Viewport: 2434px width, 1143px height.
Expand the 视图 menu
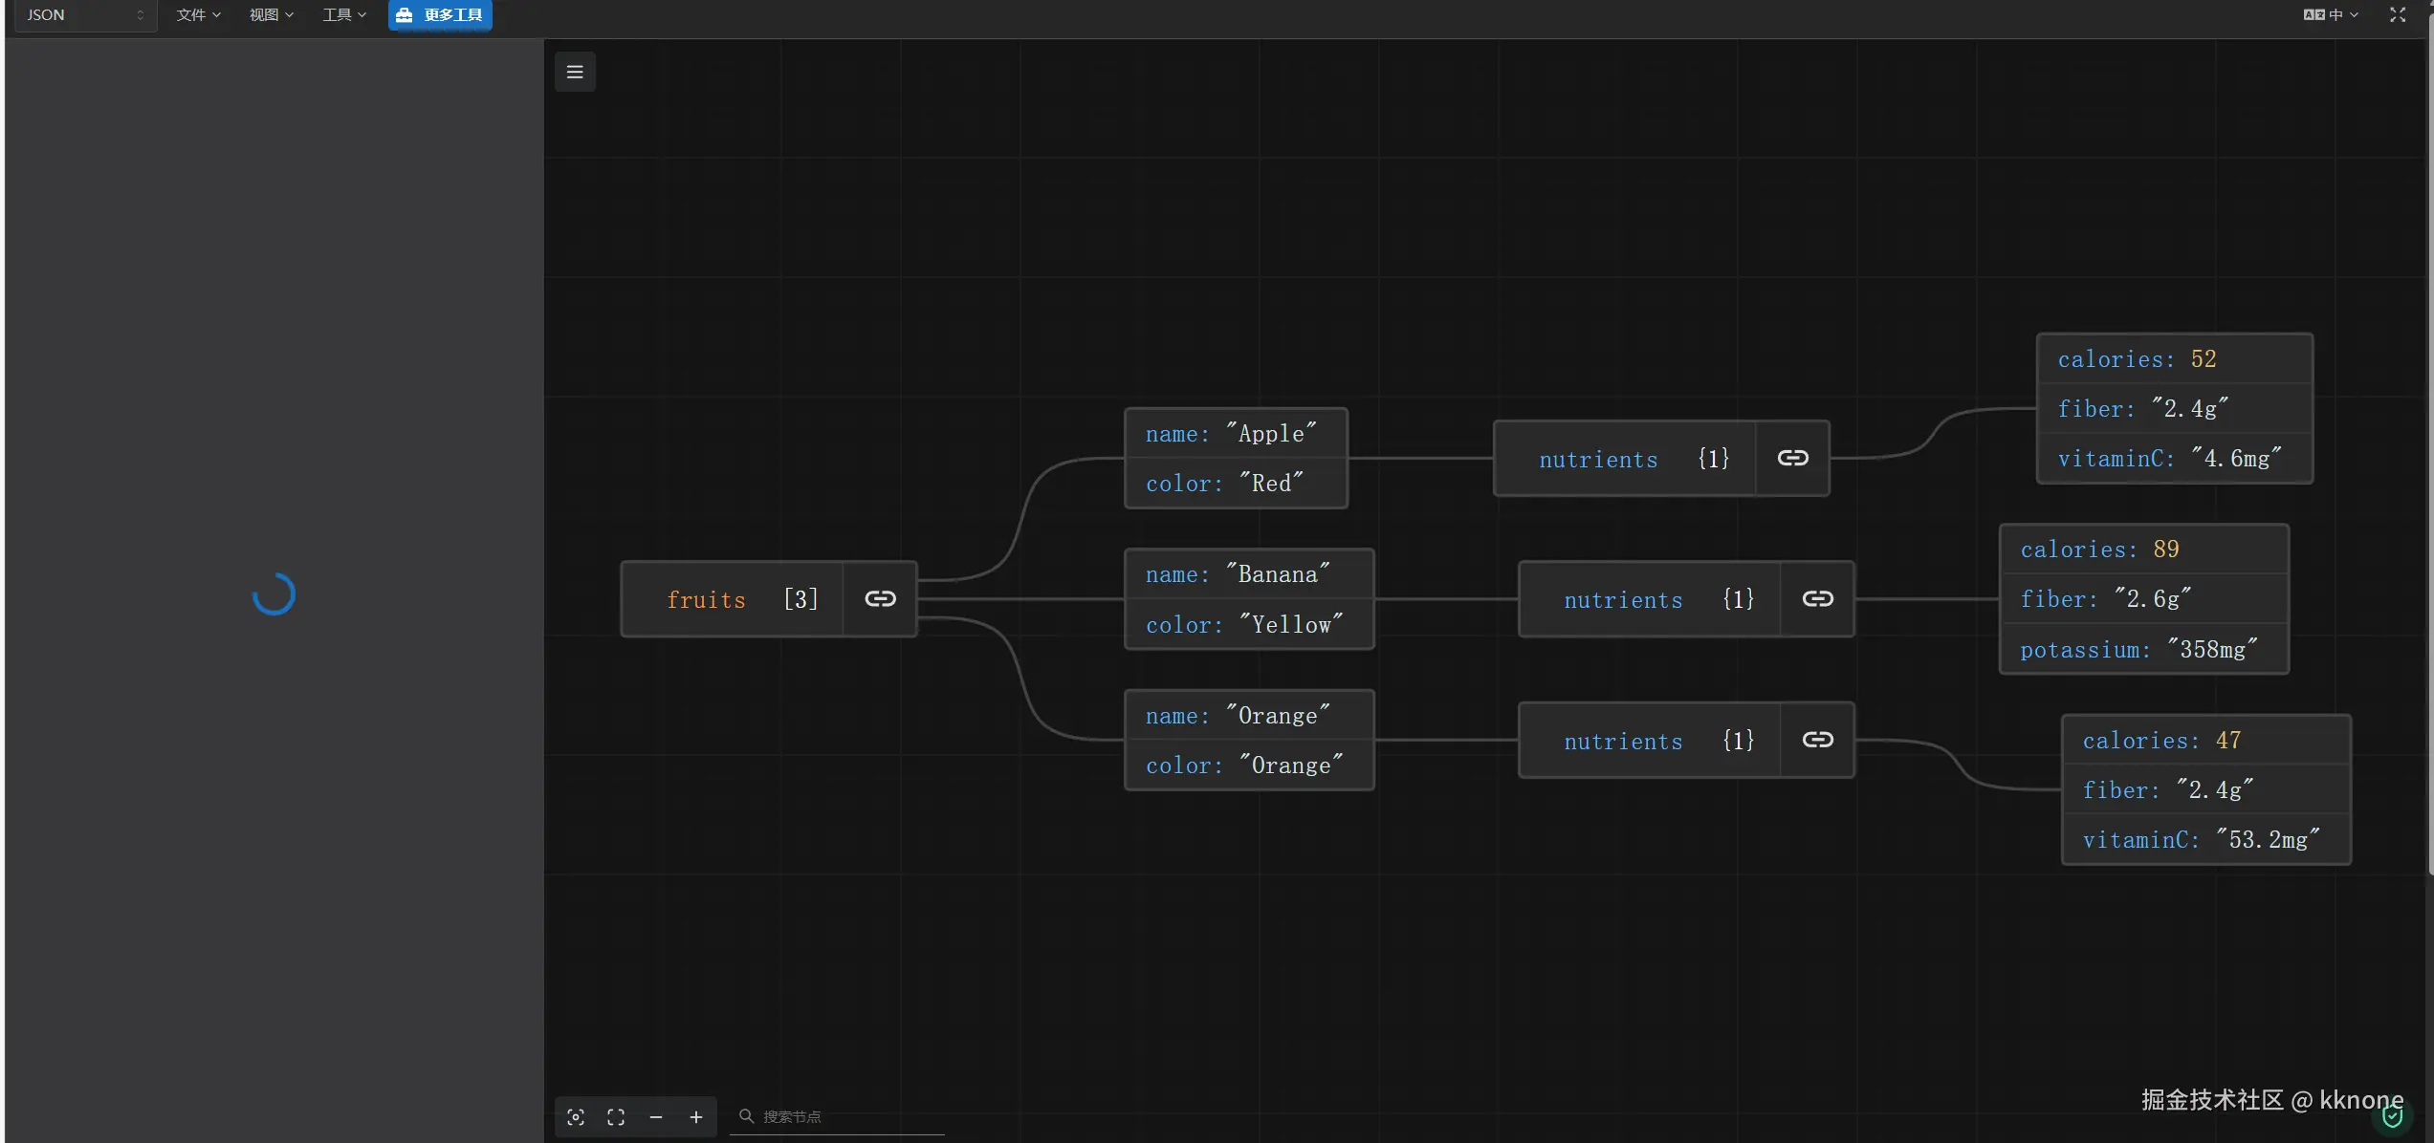click(x=271, y=14)
